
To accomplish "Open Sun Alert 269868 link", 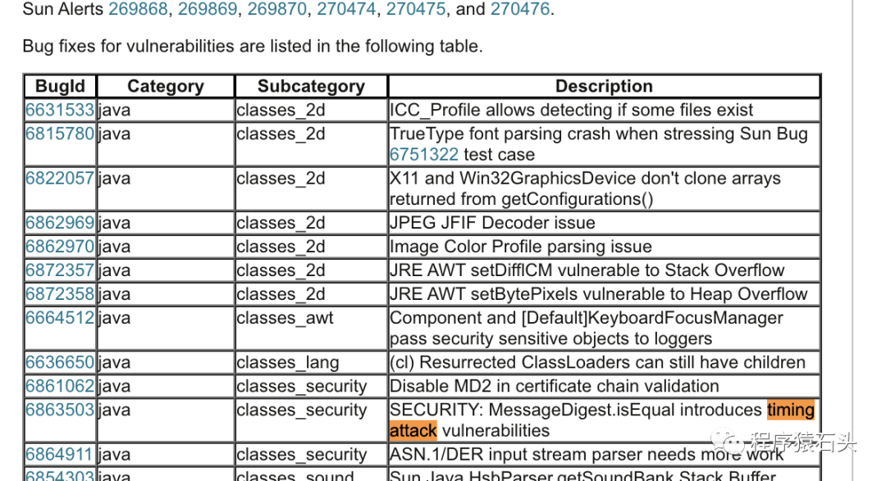I will coord(138,10).
